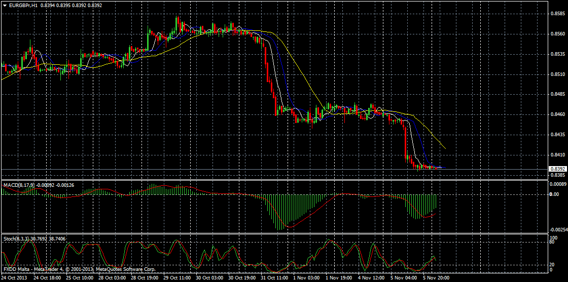Viewport: 568px width, 282px height.
Task: Click the FXDD Malta MetaTrader copyright text
Action: tap(79, 269)
